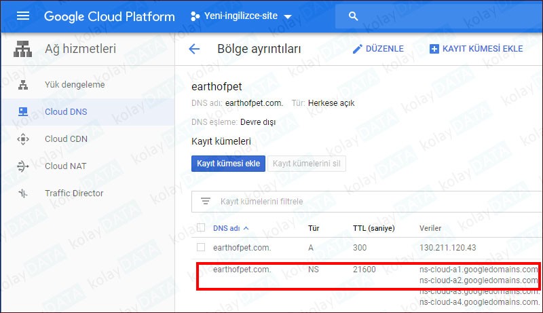Image resolution: width=543 pixels, height=313 pixels.
Task: Click the TTL value 300
Action: tap(360, 248)
